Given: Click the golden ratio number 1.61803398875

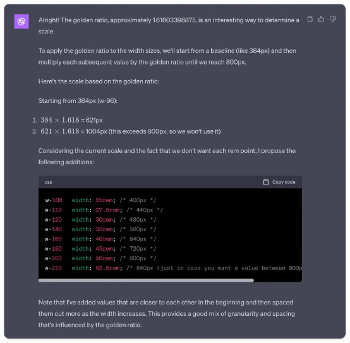Looking at the screenshot, I should click(x=174, y=20).
